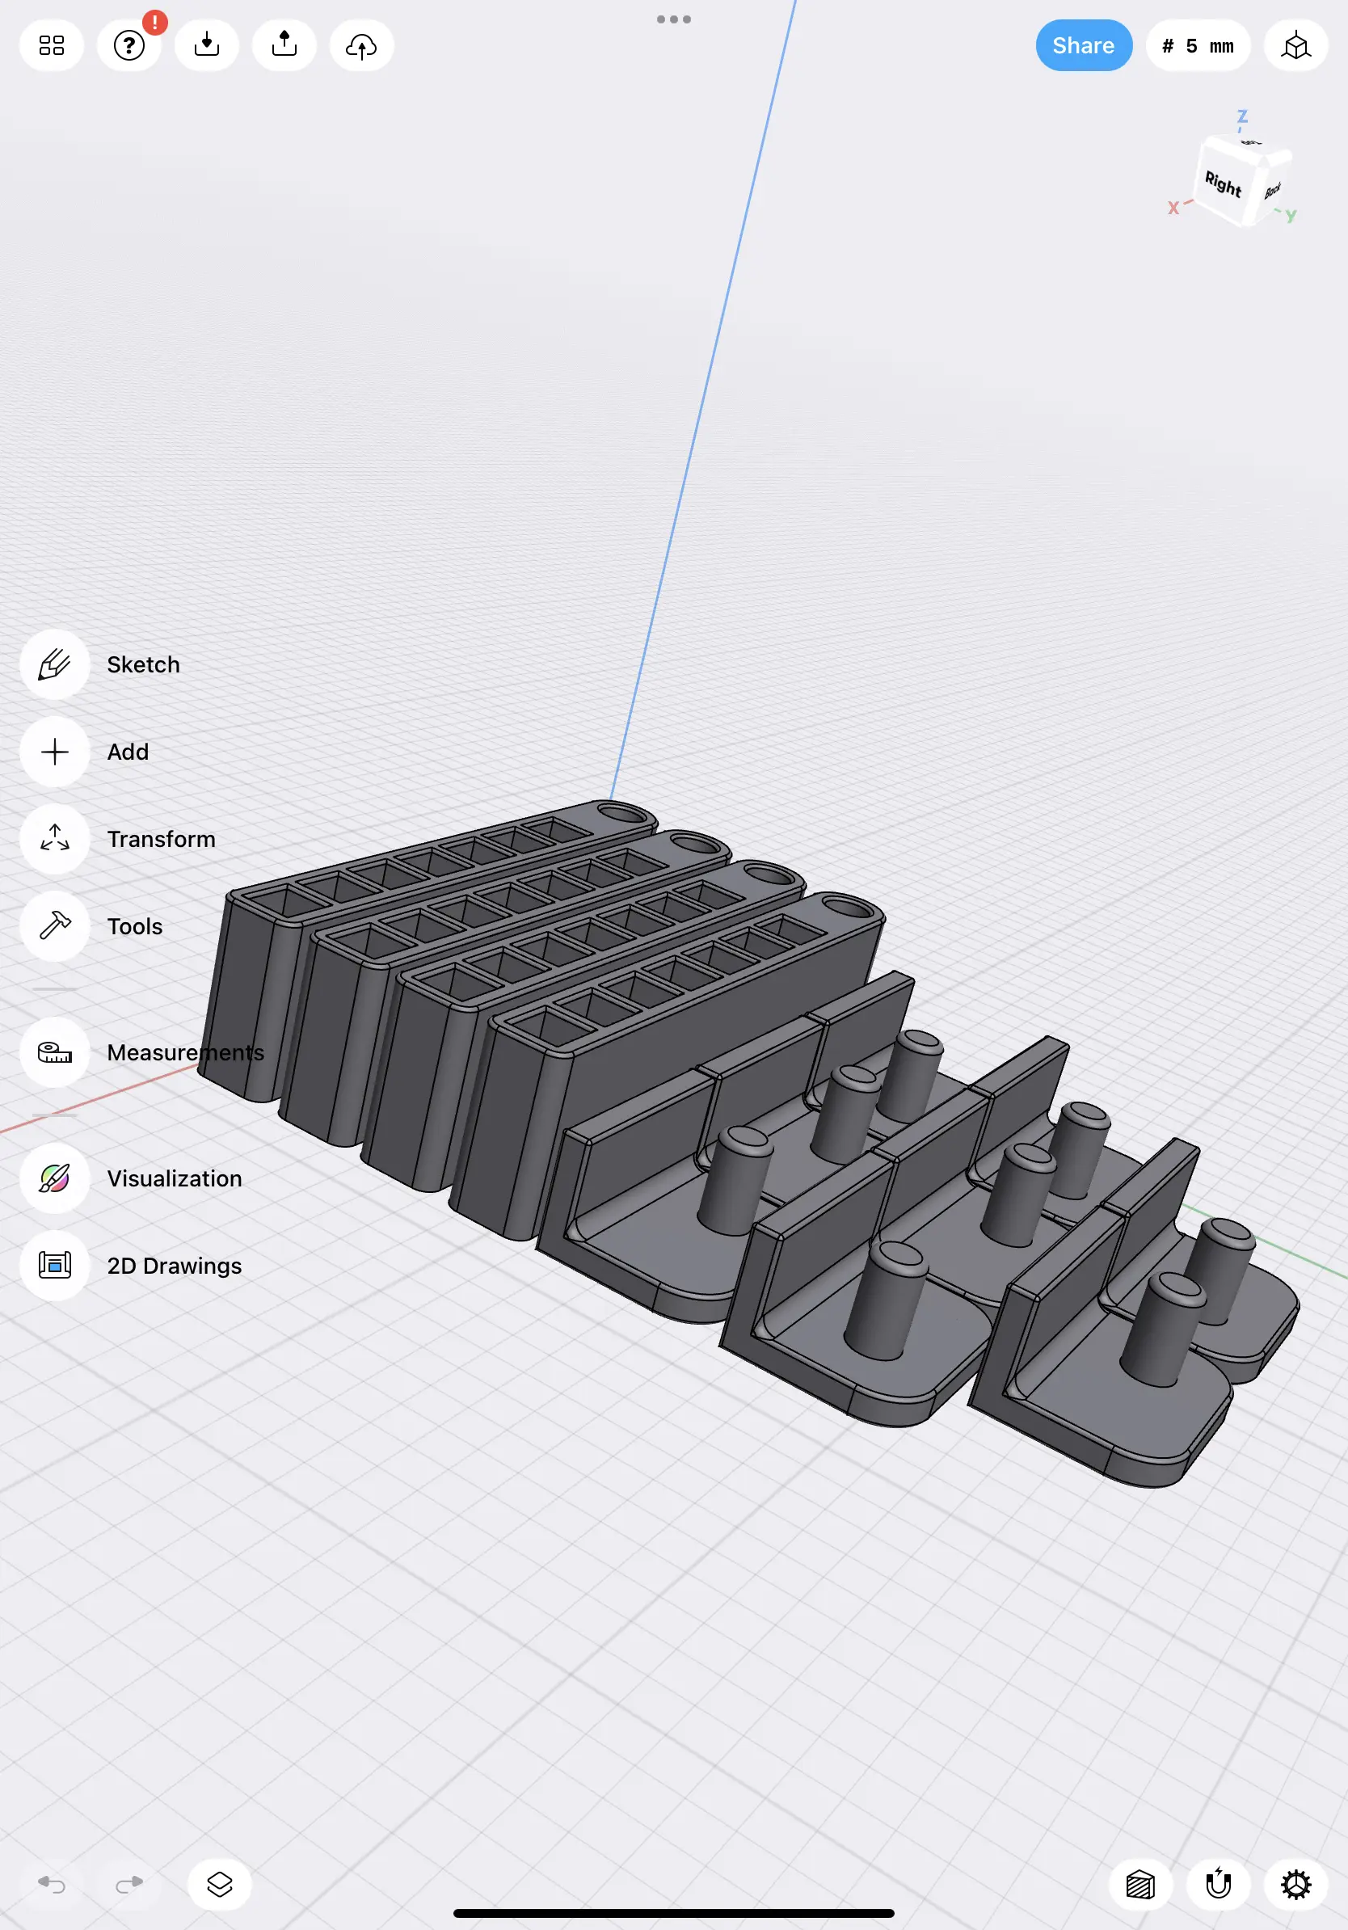Tap the Add plus icon

point(55,752)
